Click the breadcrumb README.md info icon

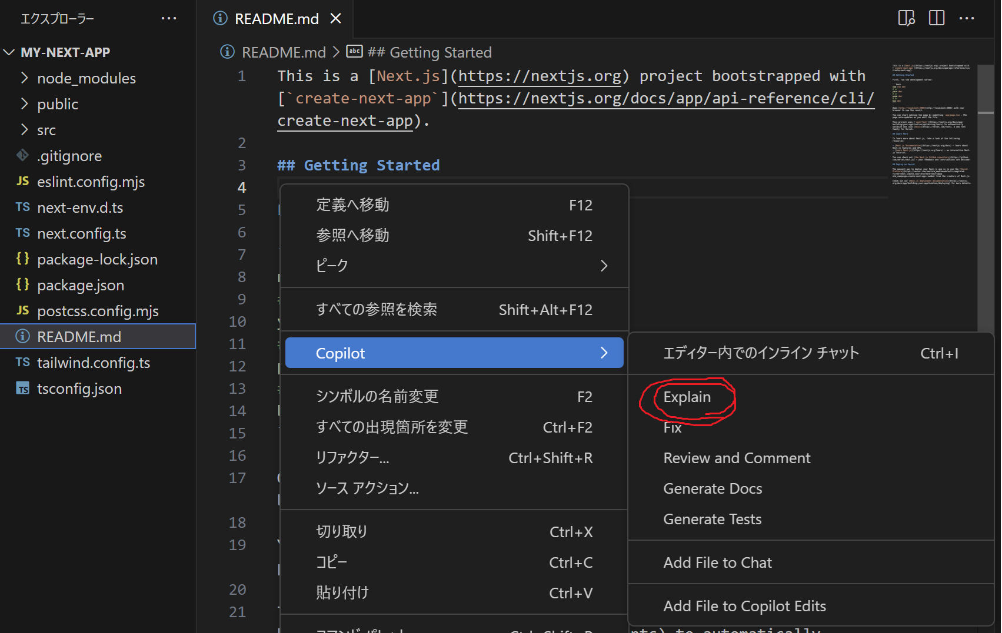[228, 52]
